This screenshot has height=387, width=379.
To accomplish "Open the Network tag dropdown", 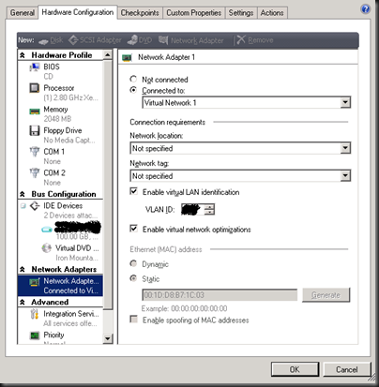I will point(345,176).
